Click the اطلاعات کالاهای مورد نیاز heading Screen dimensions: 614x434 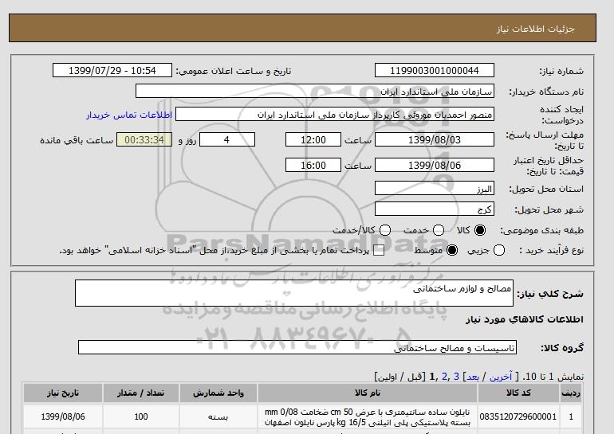[525, 319]
